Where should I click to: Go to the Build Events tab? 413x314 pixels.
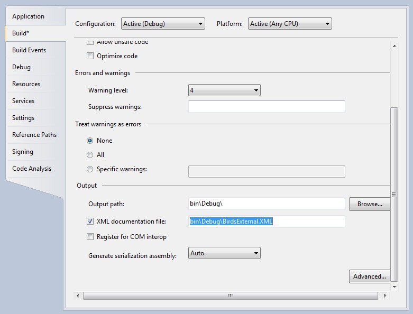pyautogui.click(x=29, y=50)
